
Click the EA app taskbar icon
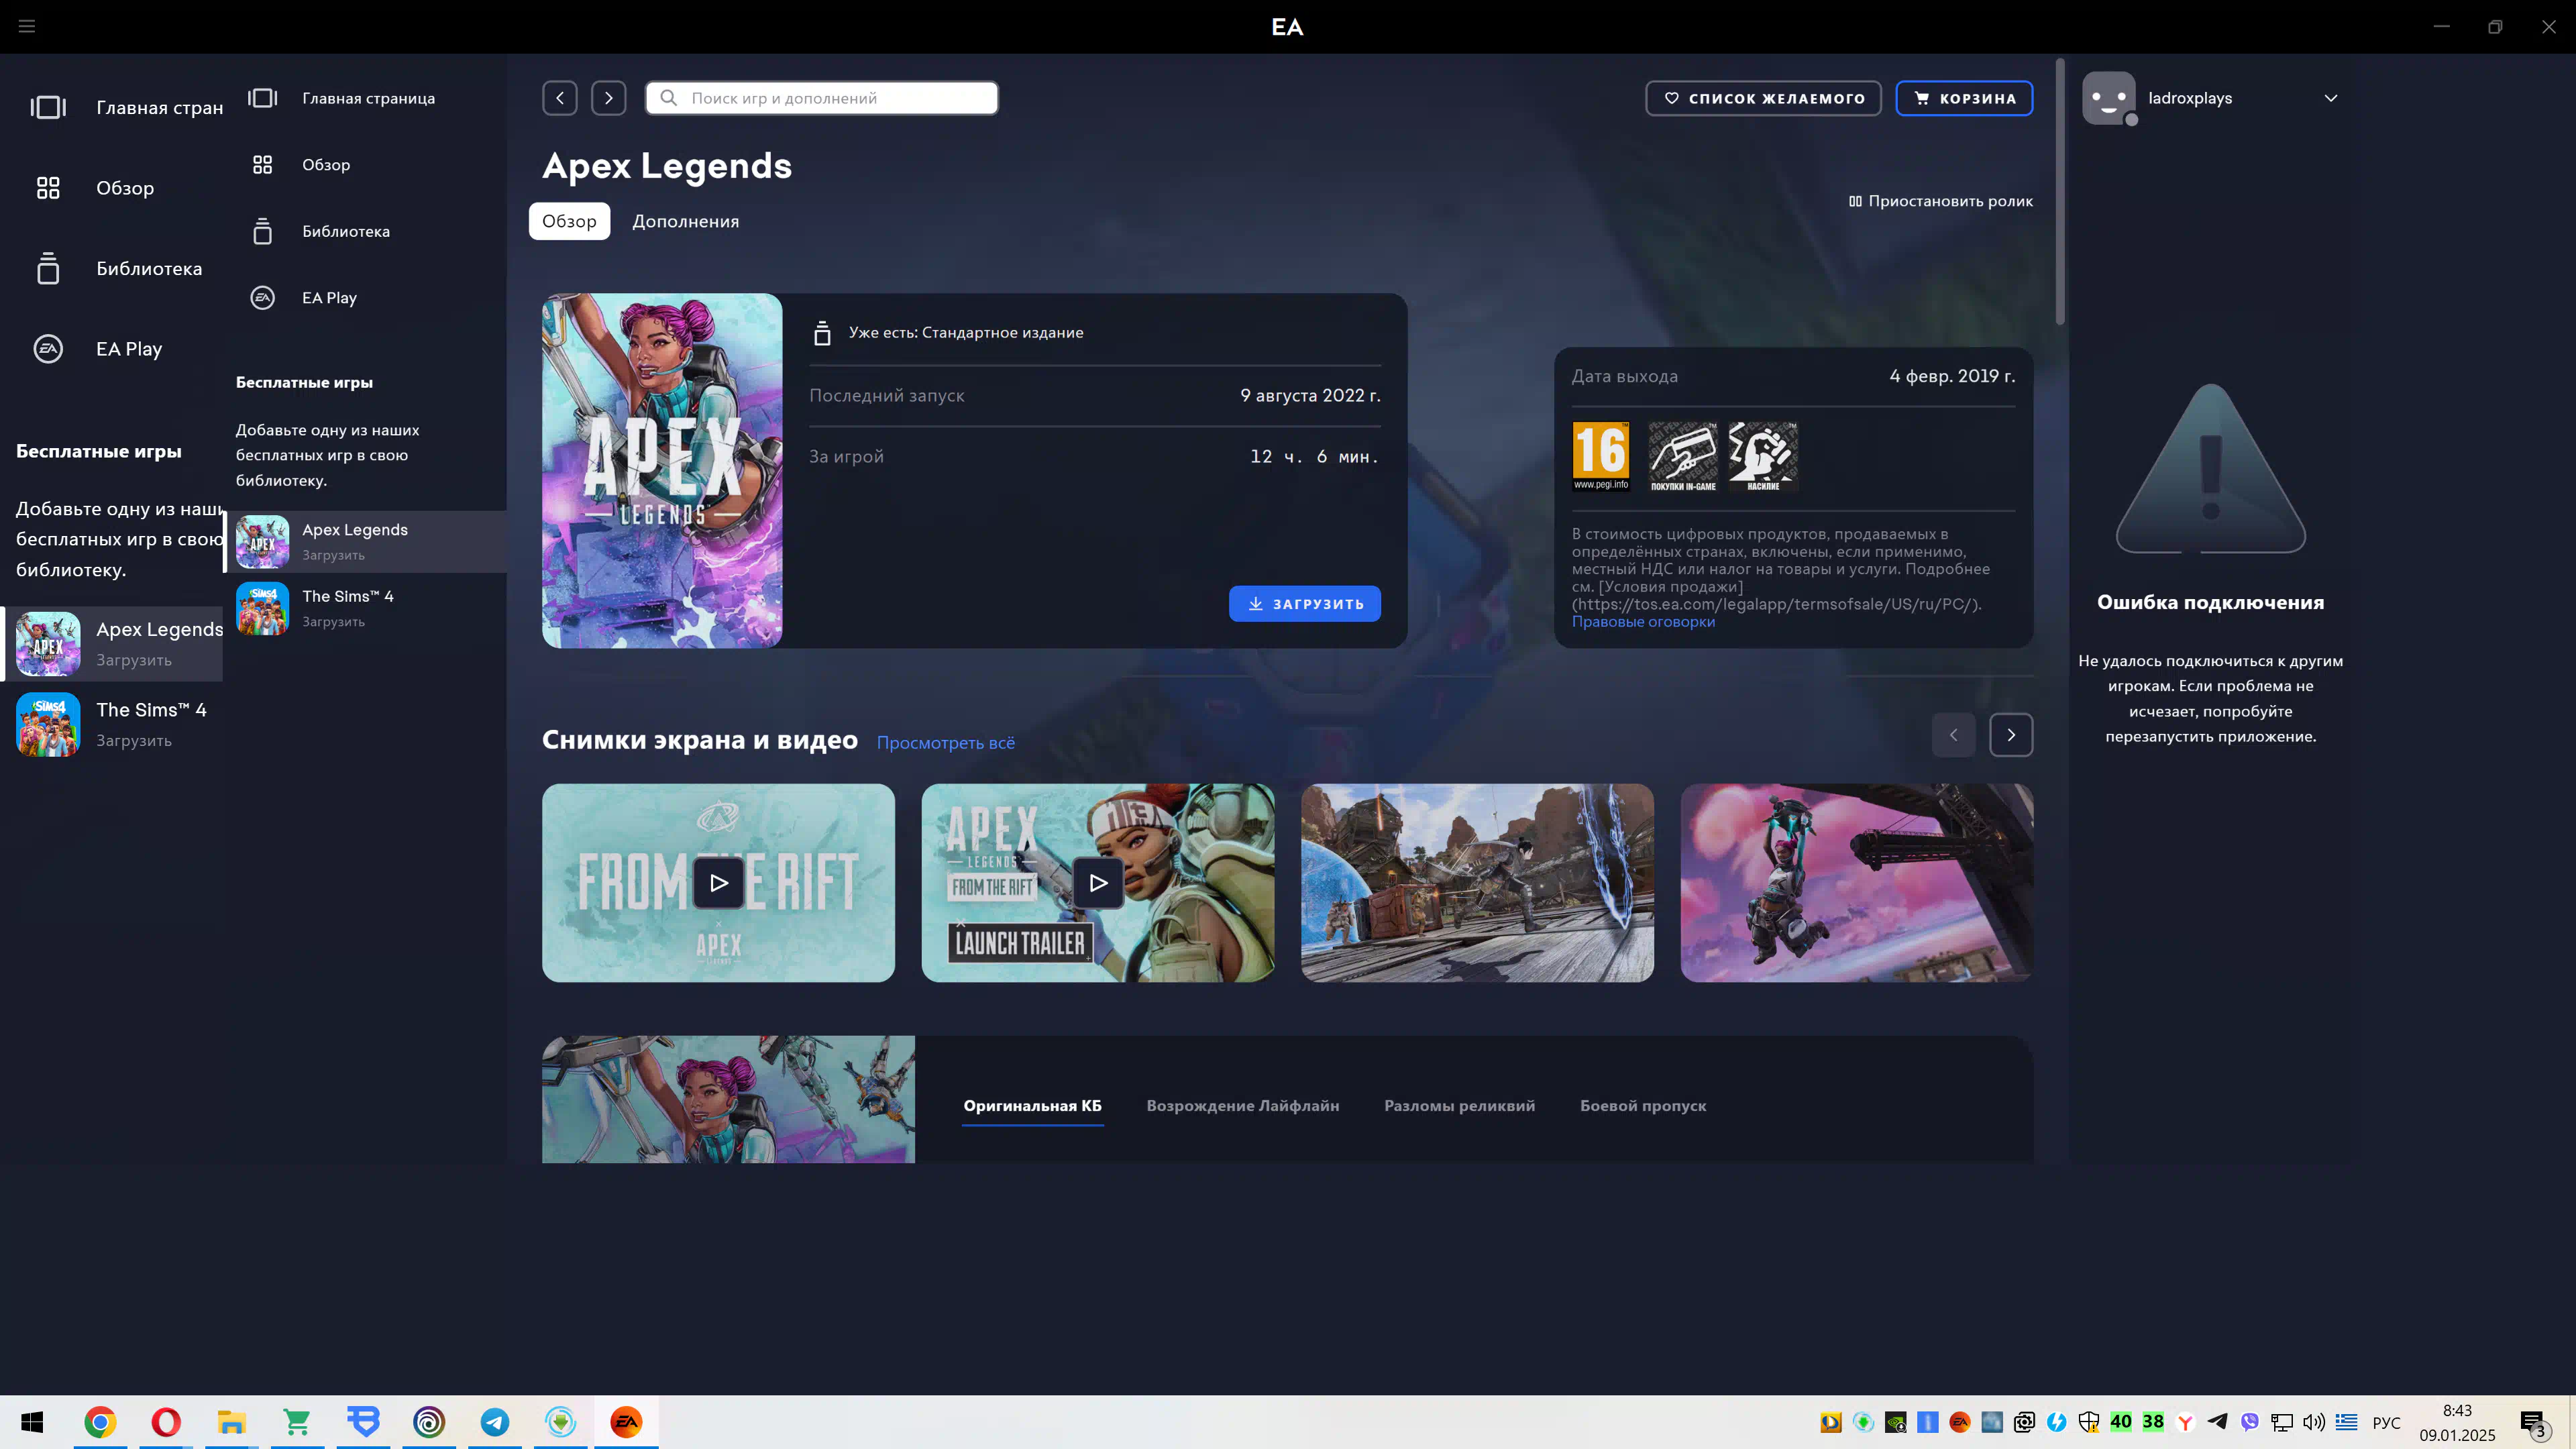tap(627, 1422)
